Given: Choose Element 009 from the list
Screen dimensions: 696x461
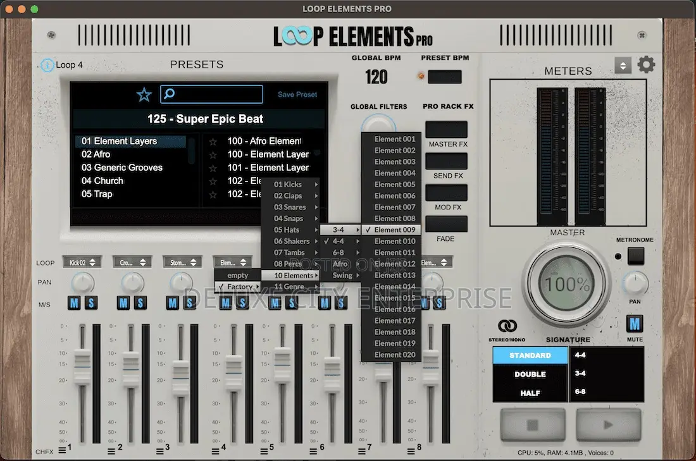Looking at the screenshot, I should [392, 230].
